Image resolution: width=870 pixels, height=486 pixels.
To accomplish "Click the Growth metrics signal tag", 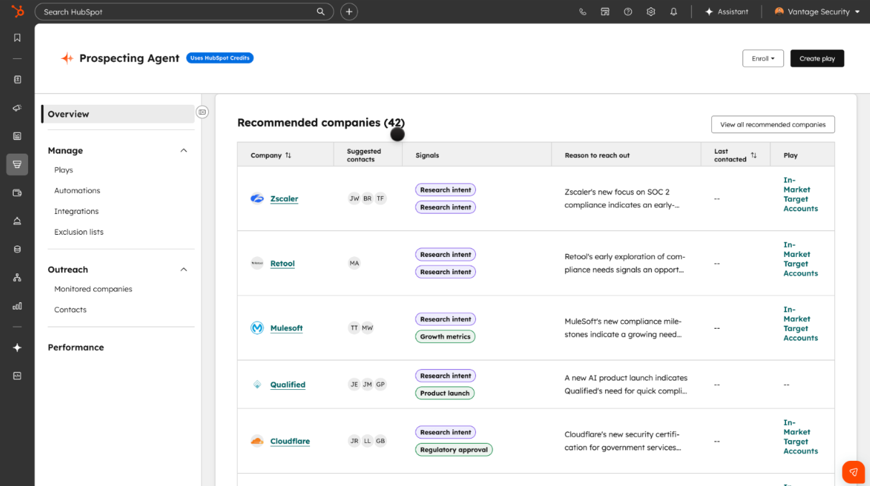I will [x=445, y=337].
